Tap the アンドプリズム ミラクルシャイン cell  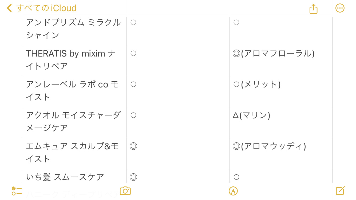[x=73, y=29]
